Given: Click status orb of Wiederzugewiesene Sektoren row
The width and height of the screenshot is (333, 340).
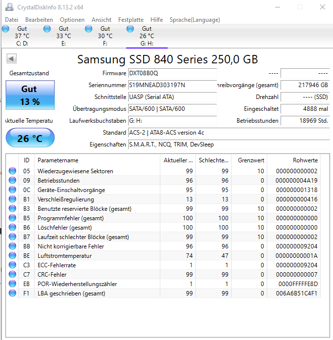Looking at the screenshot, I should (12, 171).
